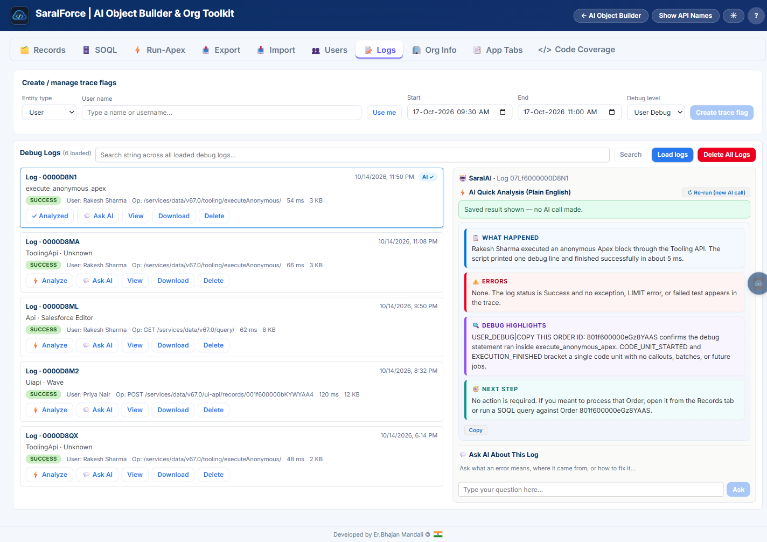
Task: Open the Import tab
Action: (276, 50)
